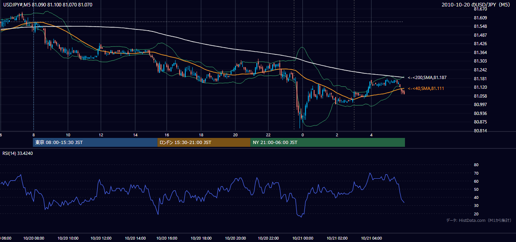
Task: Click price axis value 81.364
Action: 480,52
